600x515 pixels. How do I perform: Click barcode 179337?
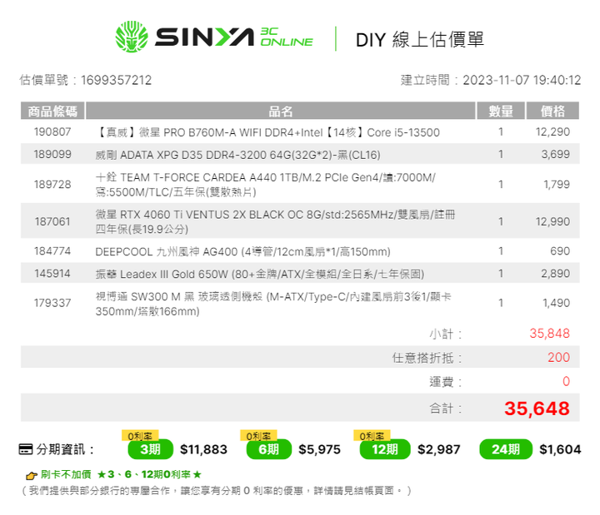tap(52, 303)
